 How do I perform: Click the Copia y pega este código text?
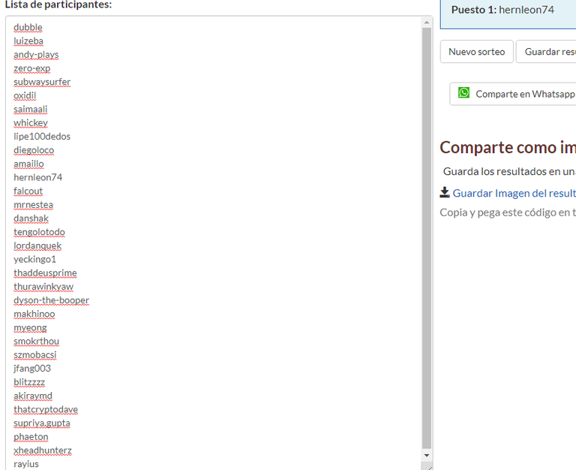click(508, 212)
